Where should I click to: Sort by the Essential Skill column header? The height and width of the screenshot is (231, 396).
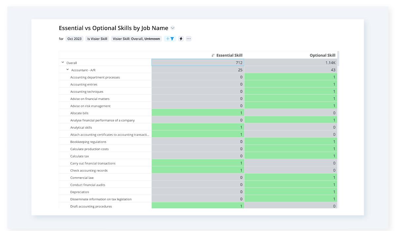tap(227, 55)
